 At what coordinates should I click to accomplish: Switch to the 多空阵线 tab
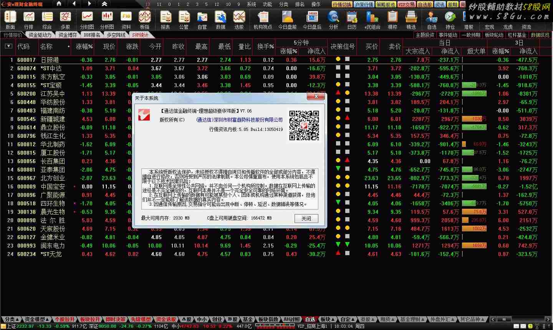click(116, 35)
